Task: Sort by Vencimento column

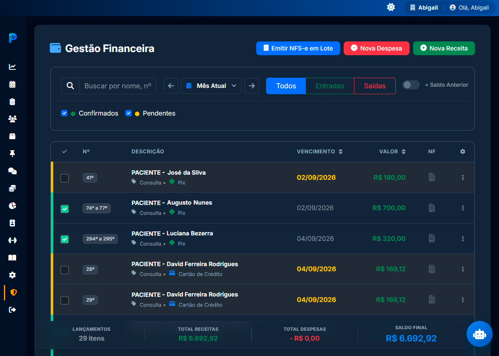Action: pyautogui.click(x=320, y=151)
